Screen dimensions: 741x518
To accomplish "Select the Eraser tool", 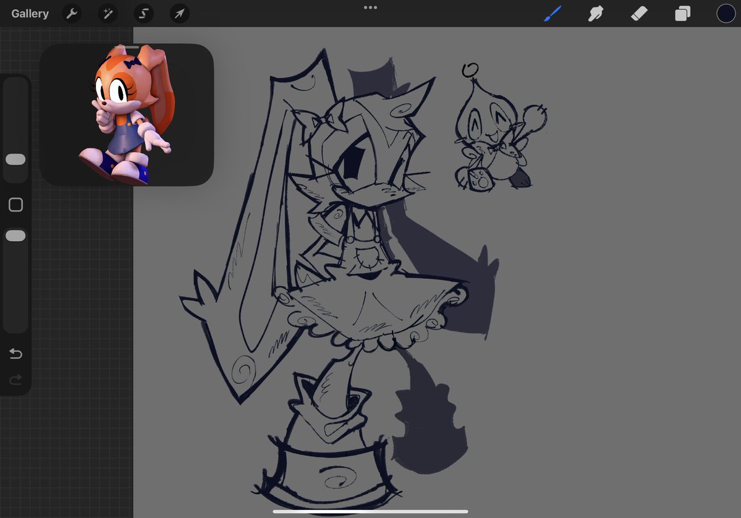I will (x=639, y=14).
